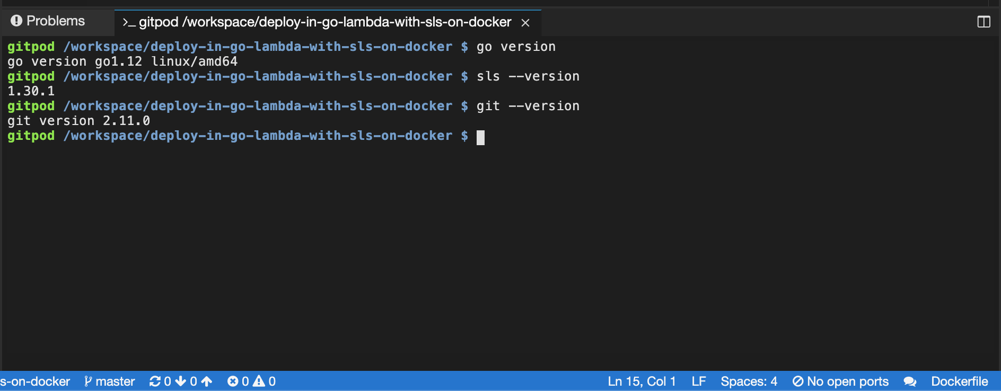This screenshot has width=1001, height=391.
Task: Open the LF line ending selector
Action: [699, 381]
